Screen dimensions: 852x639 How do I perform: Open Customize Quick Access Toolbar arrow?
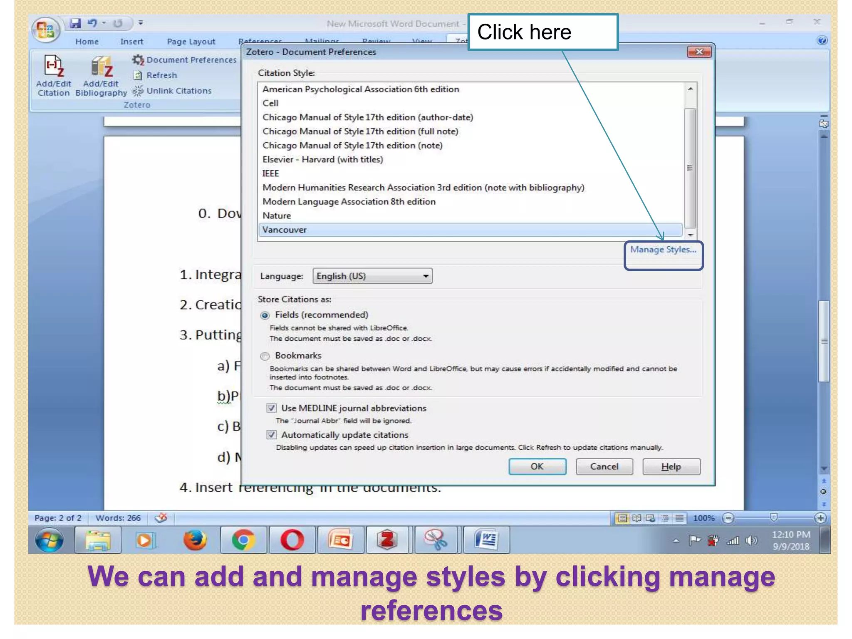(x=141, y=23)
